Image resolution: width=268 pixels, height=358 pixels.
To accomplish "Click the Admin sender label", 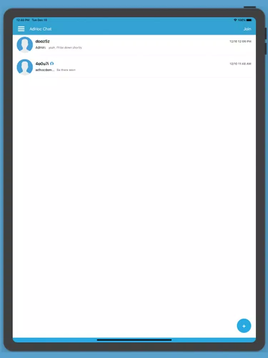I will [x=41, y=48].
